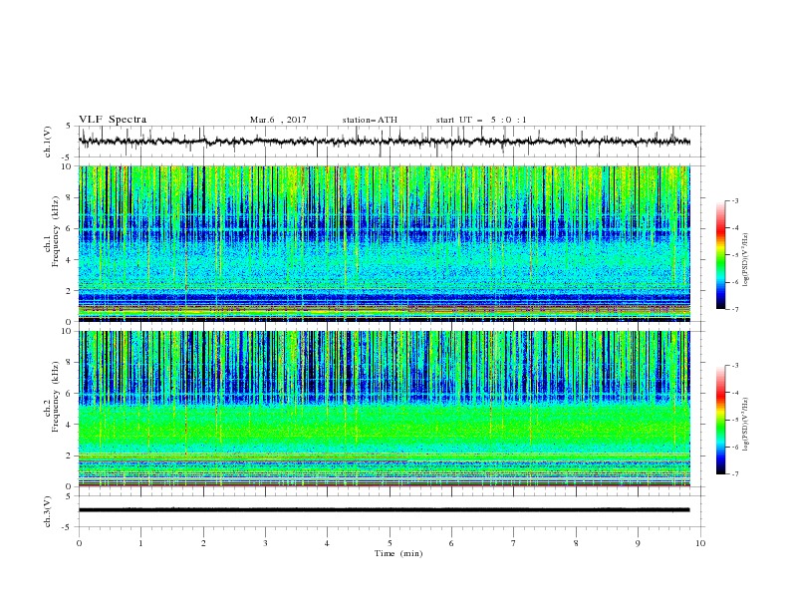
Task: Click the ch.2 spectrogram panel
Action: [384, 409]
